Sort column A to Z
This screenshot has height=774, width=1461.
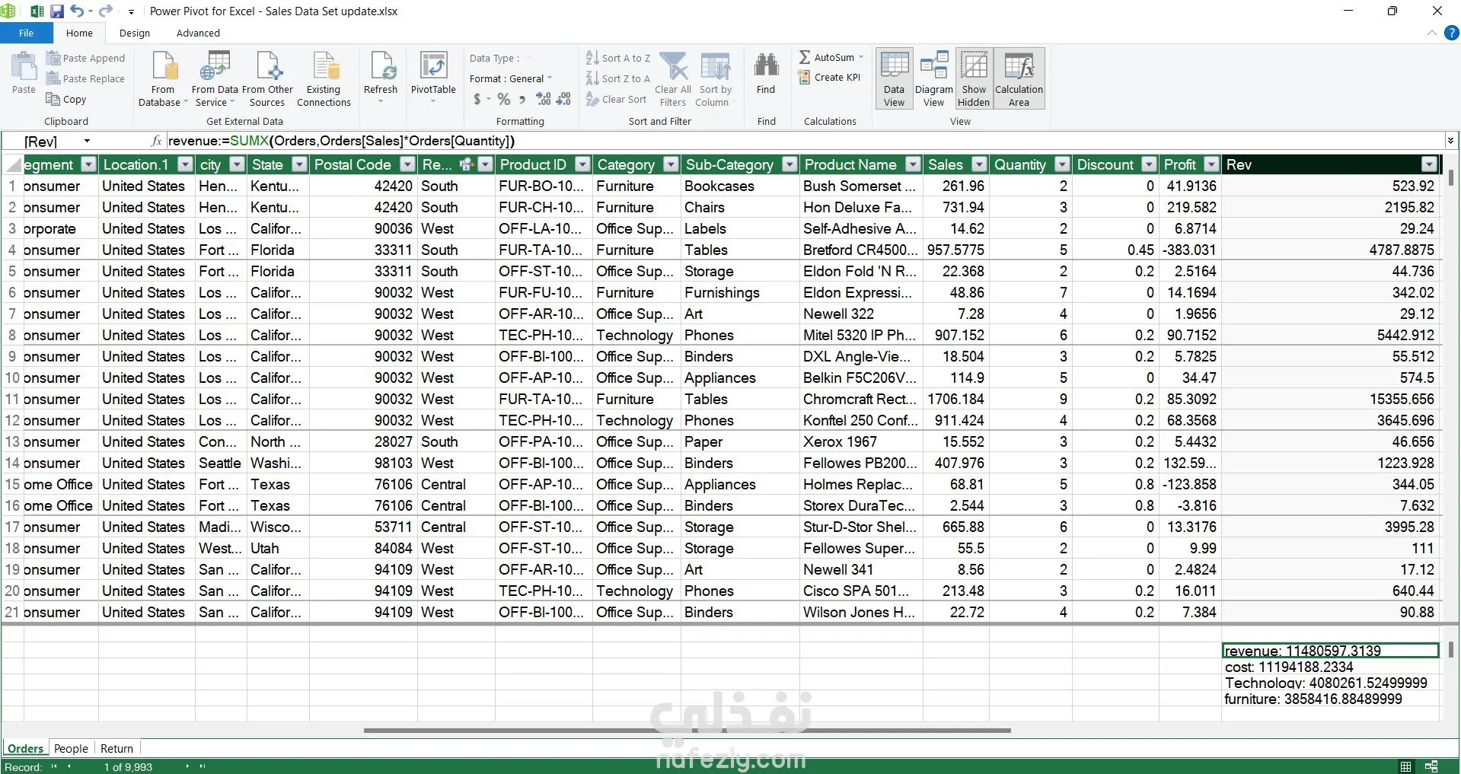point(618,58)
